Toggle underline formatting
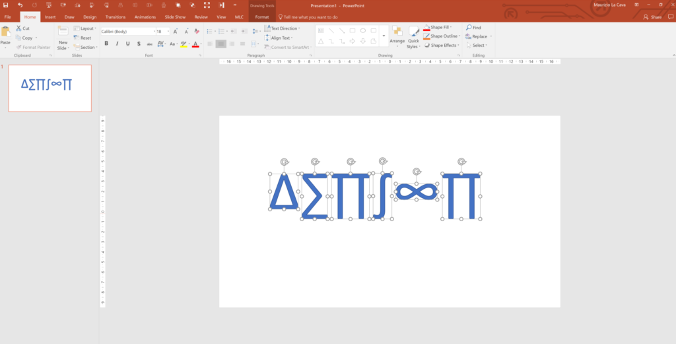Viewport: 676px width, 344px height. (x=127, y=44)
